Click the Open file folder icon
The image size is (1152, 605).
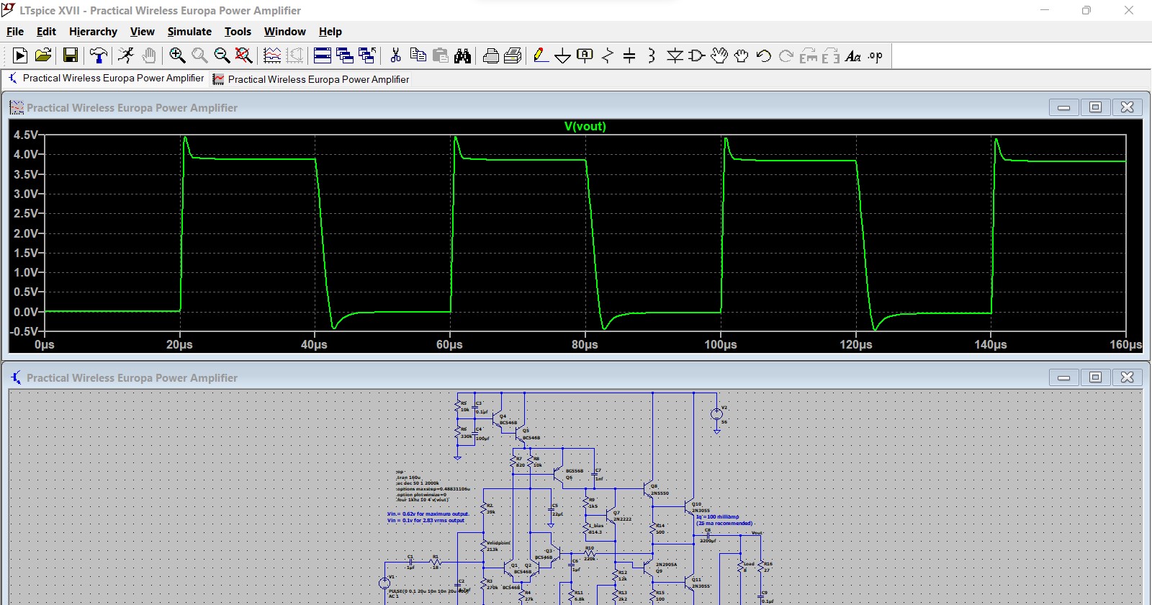tap(43, 55)
